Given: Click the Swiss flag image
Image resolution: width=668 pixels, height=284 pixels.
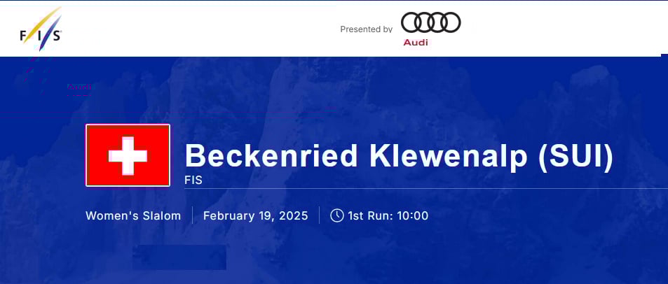Looking at the screenshot, I should (128, 155).
